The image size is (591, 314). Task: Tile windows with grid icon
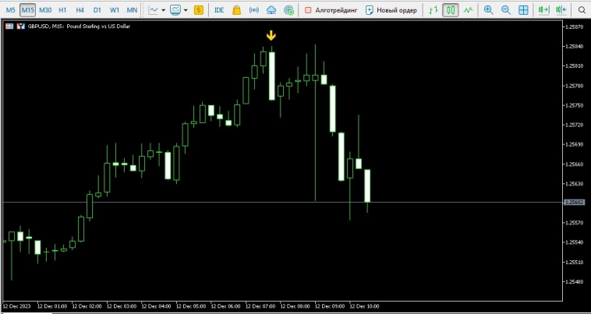click(523, 10)
